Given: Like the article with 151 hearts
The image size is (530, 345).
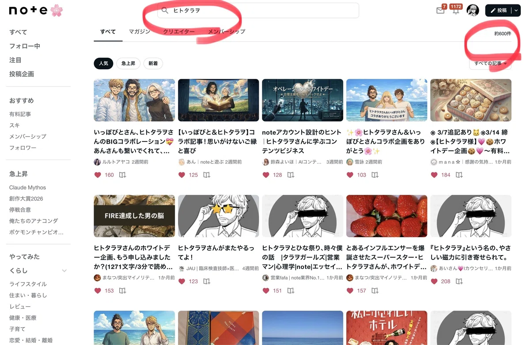Looking at the screenshot, I should [266, 291].
